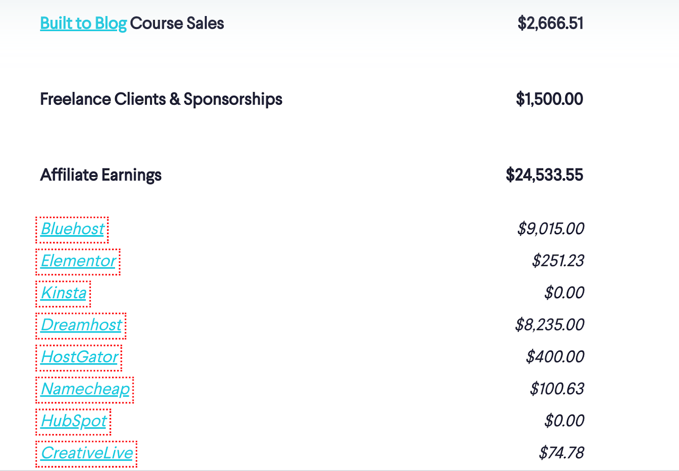Select the $9,015.00 Bluehost earnings
Screen dimensions: 679x471
pyautogui.click(x=550, y=229)
